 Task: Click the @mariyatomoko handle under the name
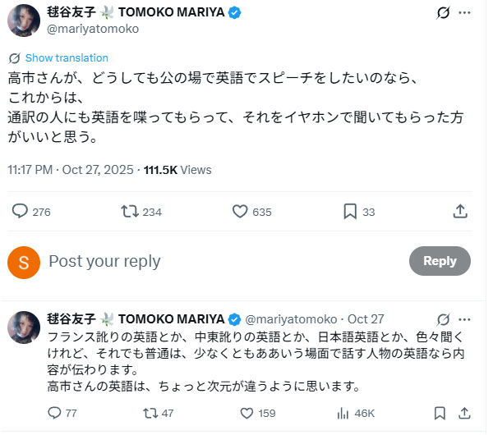(93, 29)
